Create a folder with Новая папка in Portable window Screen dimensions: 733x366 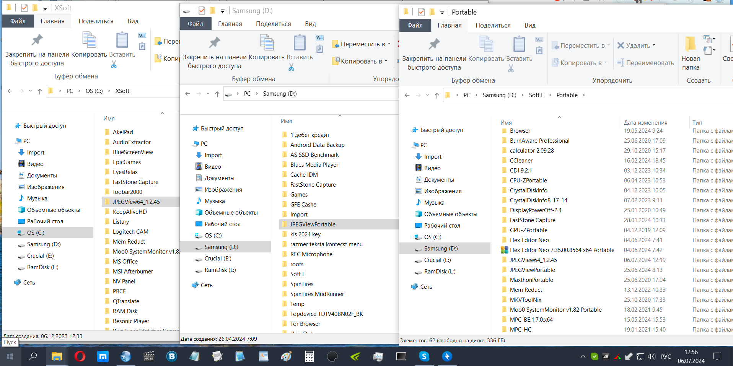[x=691, y=54]
